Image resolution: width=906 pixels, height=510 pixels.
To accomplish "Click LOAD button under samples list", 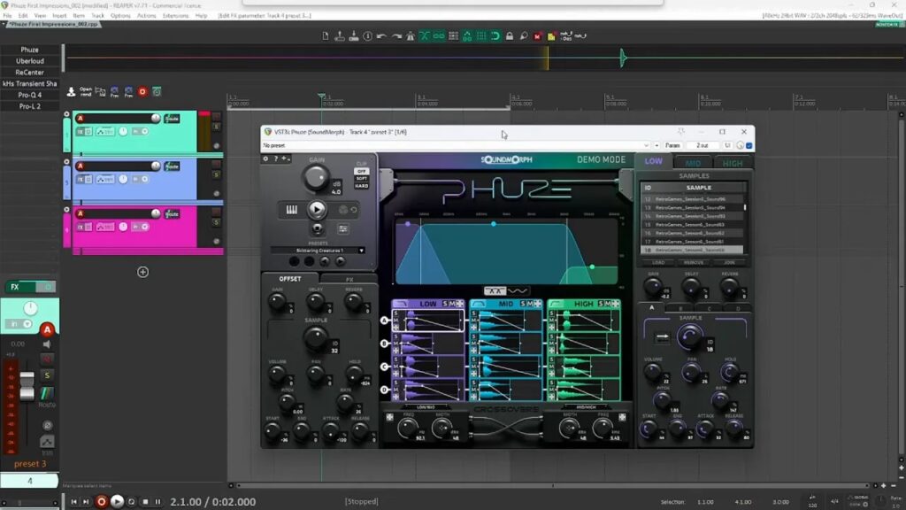I will tap(657, 262).
